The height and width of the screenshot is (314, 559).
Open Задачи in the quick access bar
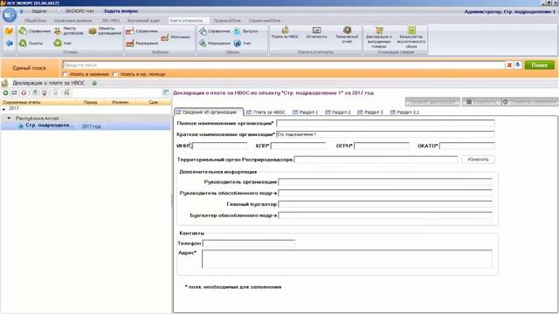[x=39, y=11]
